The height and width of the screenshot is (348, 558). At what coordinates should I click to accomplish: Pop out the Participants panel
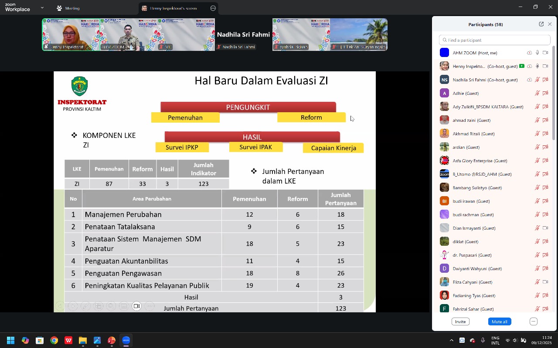point(541,24)
